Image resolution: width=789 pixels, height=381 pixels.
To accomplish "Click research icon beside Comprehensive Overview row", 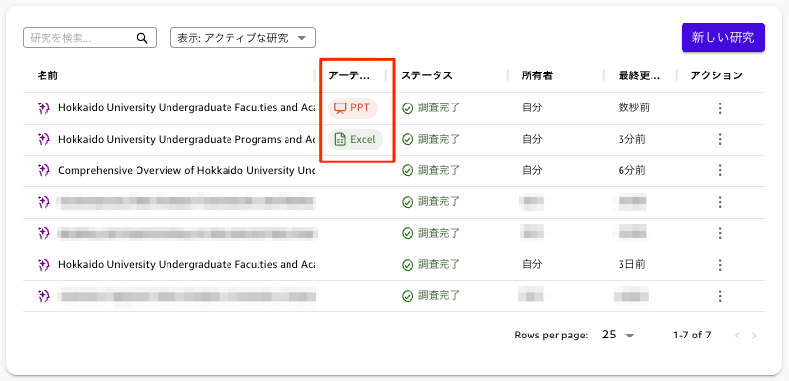I will point(44,171).
